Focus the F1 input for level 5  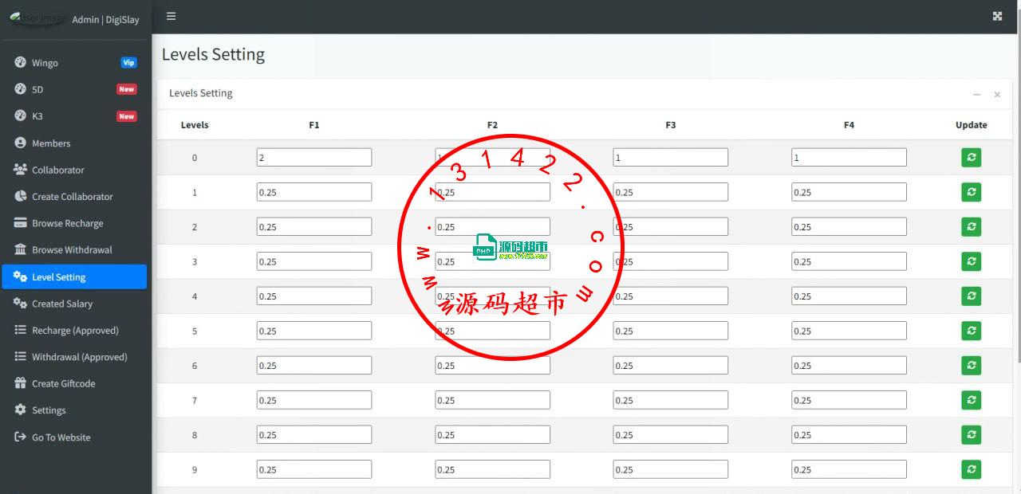[314, 331]
